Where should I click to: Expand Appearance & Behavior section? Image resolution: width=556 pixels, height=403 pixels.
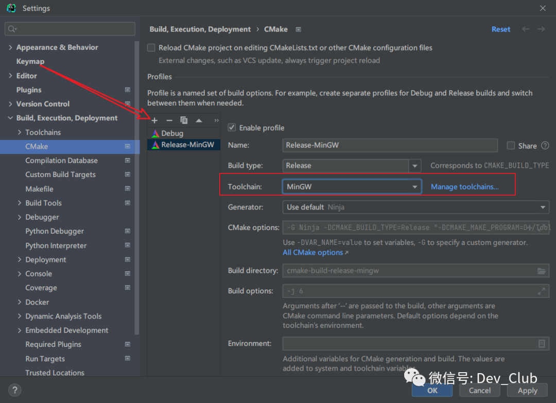(10, 47)
